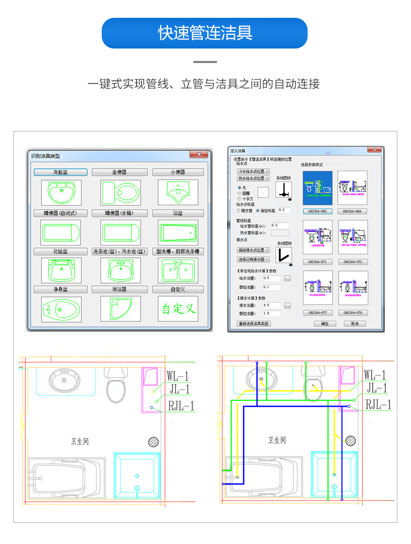Select the green 自定义 custom fixture icon

point(178,309)
